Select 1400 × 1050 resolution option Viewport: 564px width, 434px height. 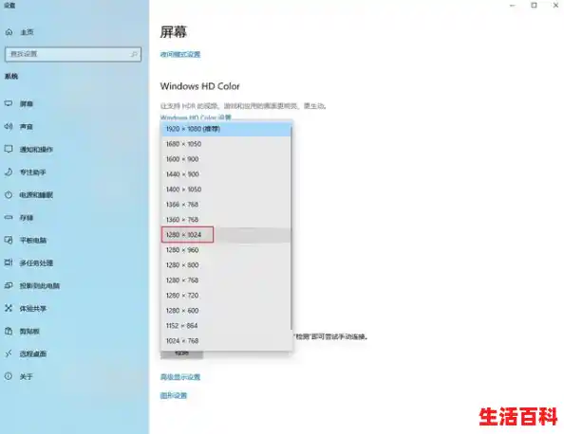(226, 190)
